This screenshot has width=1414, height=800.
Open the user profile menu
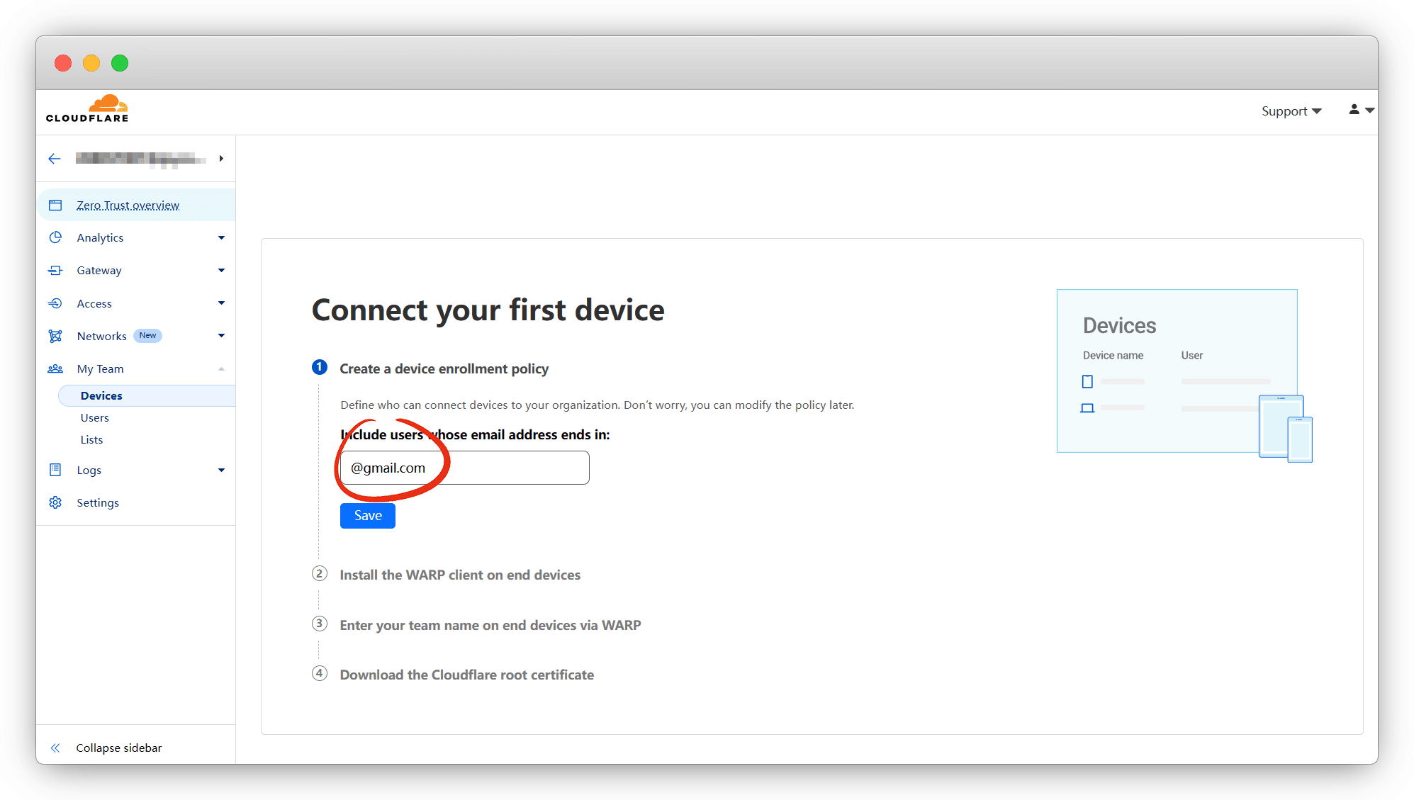(x=1362, y=110)
